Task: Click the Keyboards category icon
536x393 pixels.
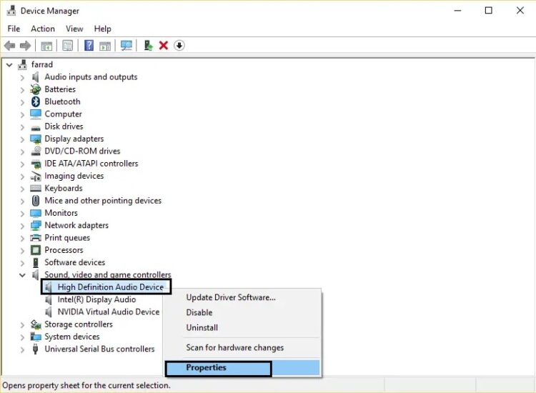Action: 36,189
